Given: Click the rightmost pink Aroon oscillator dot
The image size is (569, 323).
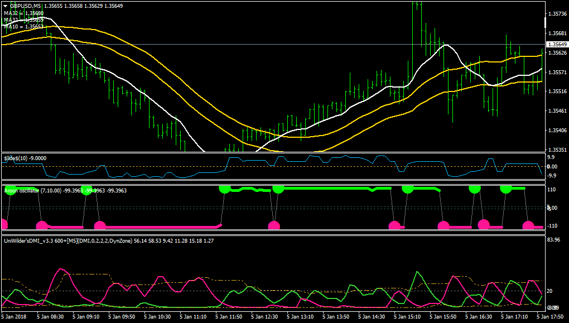Looking at the screenshot, I should tap(528, 226).
